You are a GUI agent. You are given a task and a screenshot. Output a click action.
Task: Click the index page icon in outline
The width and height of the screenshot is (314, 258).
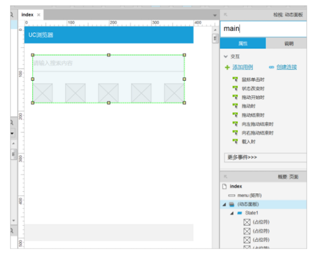[x=225, y=186]
